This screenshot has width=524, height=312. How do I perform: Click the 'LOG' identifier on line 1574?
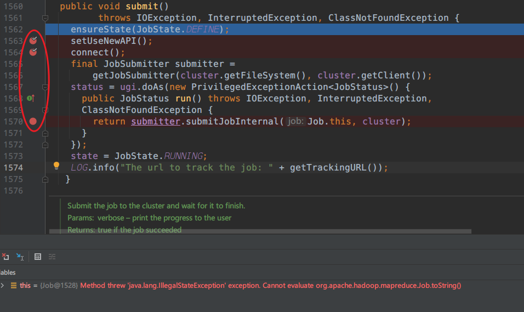(x=79, y=168)
